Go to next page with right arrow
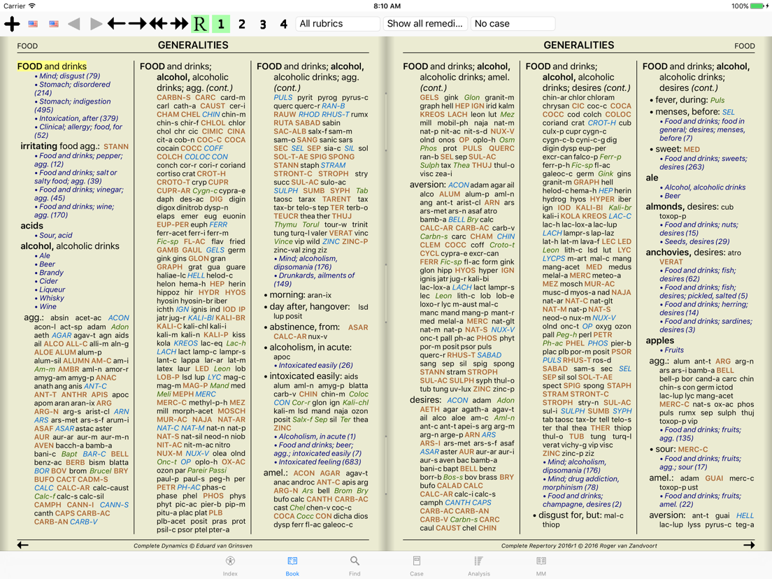 (x=137, y=24)
